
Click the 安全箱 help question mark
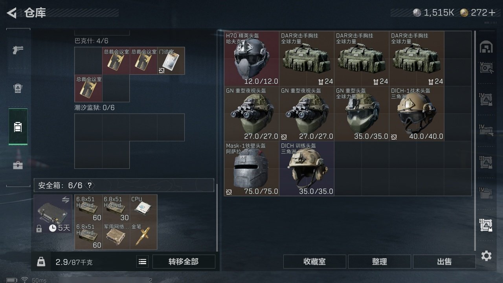click(x=90, y=185)
